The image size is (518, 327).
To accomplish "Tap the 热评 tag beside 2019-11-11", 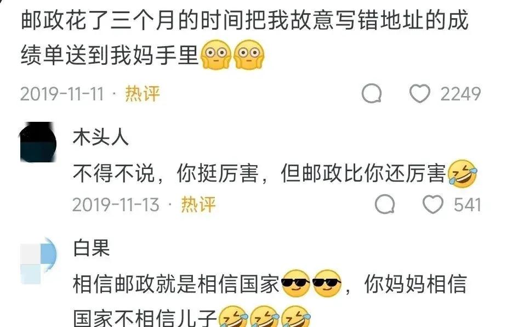I will click(143, 94).
